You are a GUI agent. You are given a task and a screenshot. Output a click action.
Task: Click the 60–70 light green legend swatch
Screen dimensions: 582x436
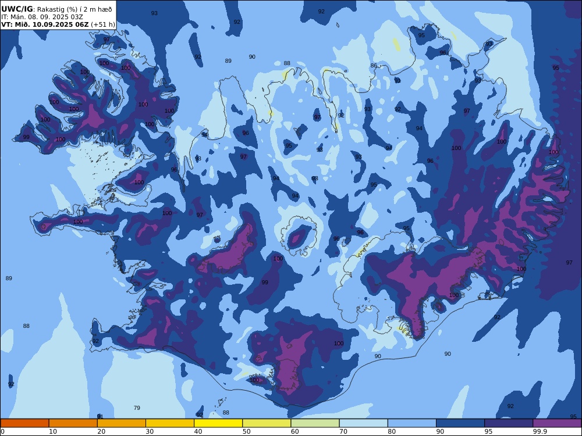pyautogui.click(x=315, y=423)
